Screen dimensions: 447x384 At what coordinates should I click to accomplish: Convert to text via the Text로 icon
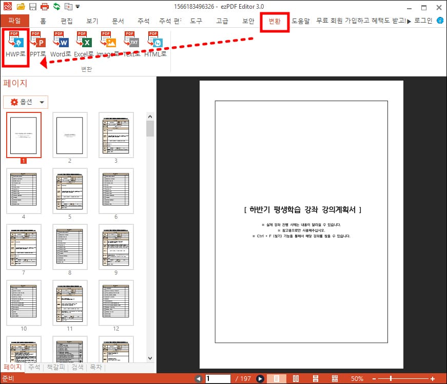[x=131, y=44]
